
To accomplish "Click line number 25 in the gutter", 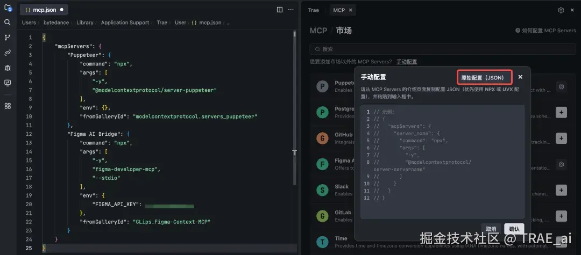I will [29, 249].
